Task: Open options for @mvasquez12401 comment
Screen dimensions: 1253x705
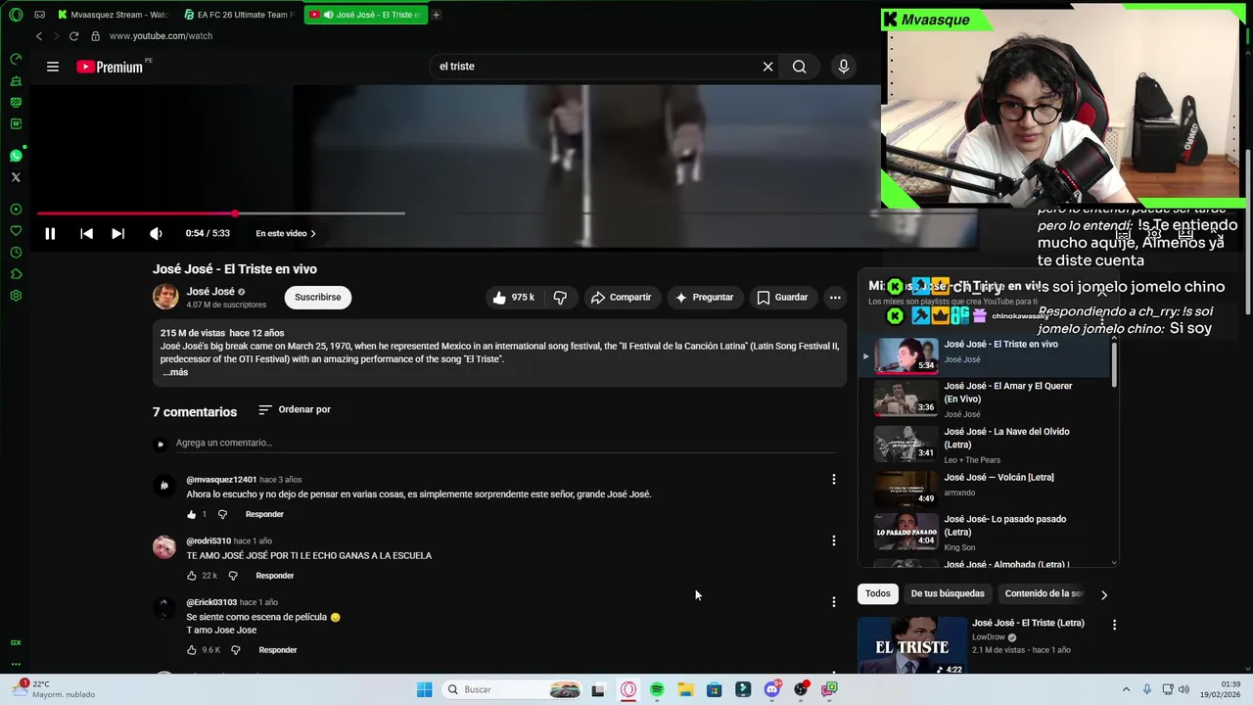Action: coord(834,480)
